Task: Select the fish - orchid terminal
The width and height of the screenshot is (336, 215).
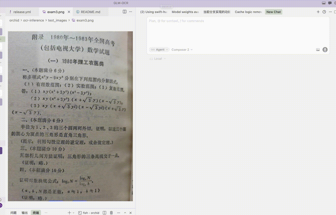Action: pyautogui.click(x=89, y=213)
